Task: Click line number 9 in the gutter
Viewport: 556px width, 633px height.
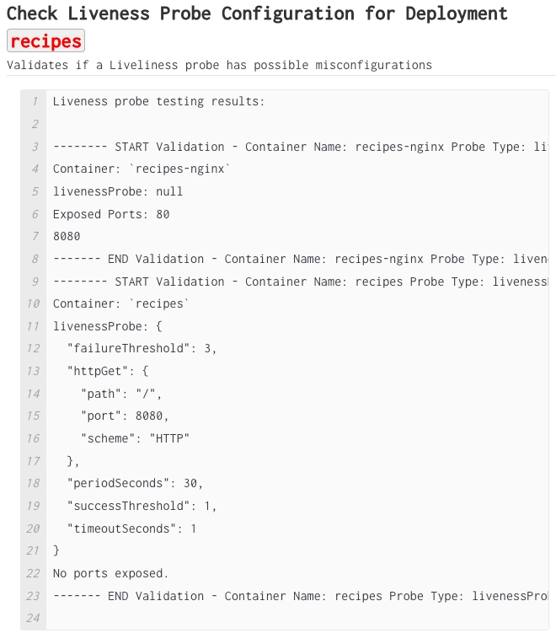Action: coord(35,282)
